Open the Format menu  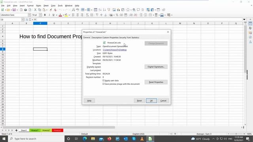tap(30, 6)
